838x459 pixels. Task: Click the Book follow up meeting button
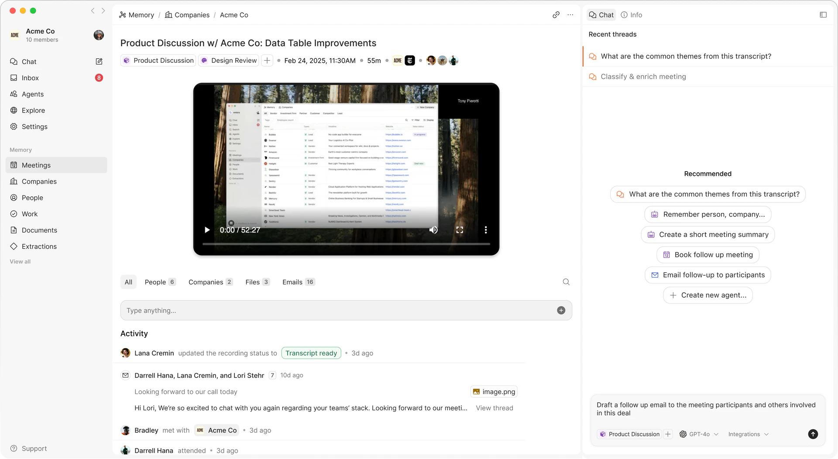pyautogui.click(x=707, y=254)
